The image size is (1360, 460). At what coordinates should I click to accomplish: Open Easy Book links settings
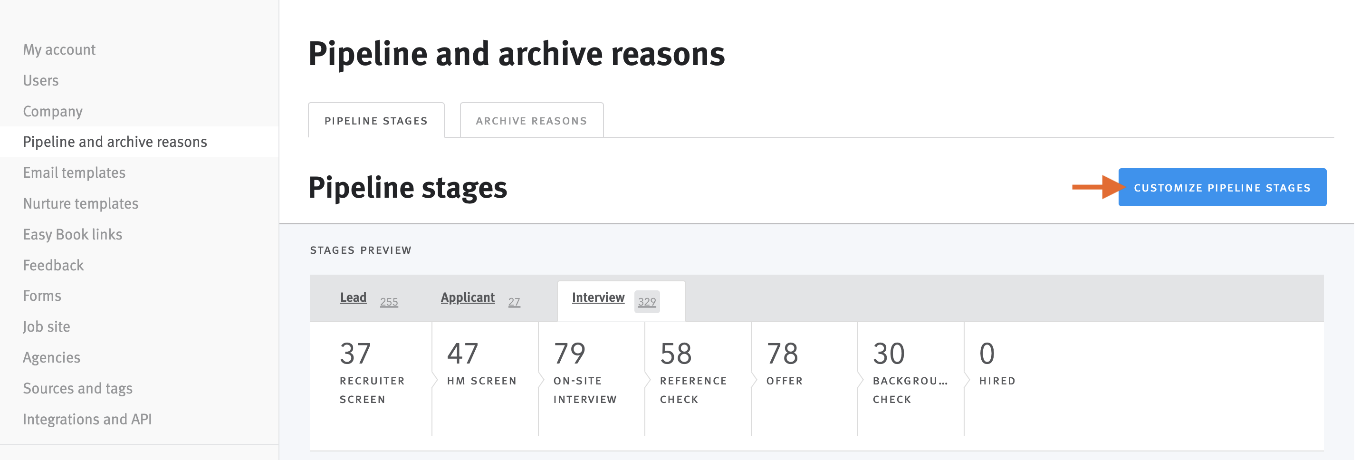[73, 234]
